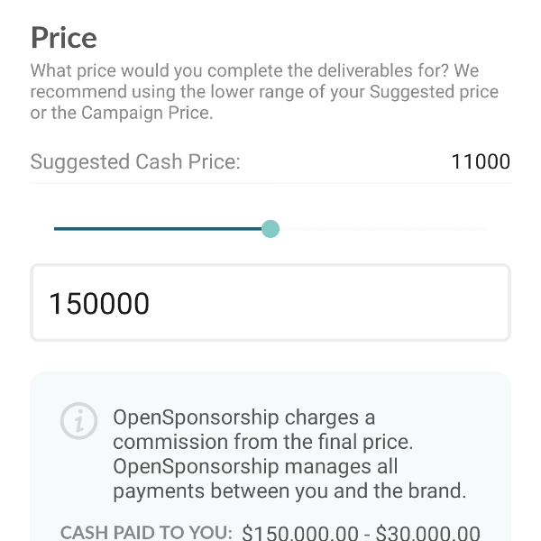Click the $30,000.00 deduction amount
Image resolution: width=541 pixels, height=541 pixels.
427,533
